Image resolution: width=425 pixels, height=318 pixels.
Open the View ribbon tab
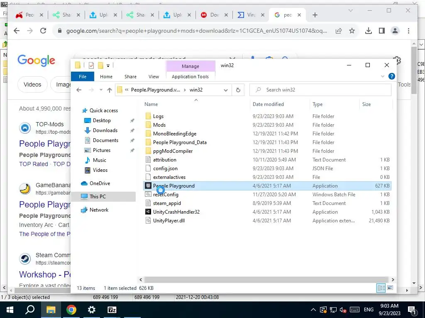(x=154, y=77)
